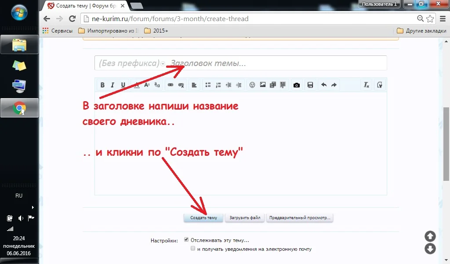Viewport: 450px width, 264px height.
Task: Click the browser address bar URL
Action: (x=170, y=18)
